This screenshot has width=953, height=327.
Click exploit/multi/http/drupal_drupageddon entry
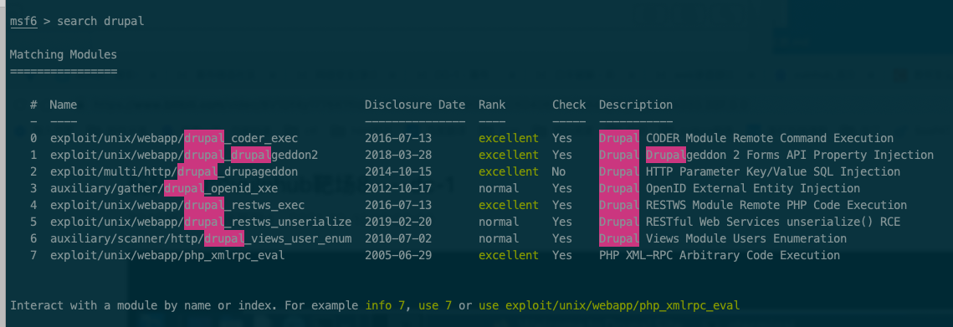tap(174, 171)
